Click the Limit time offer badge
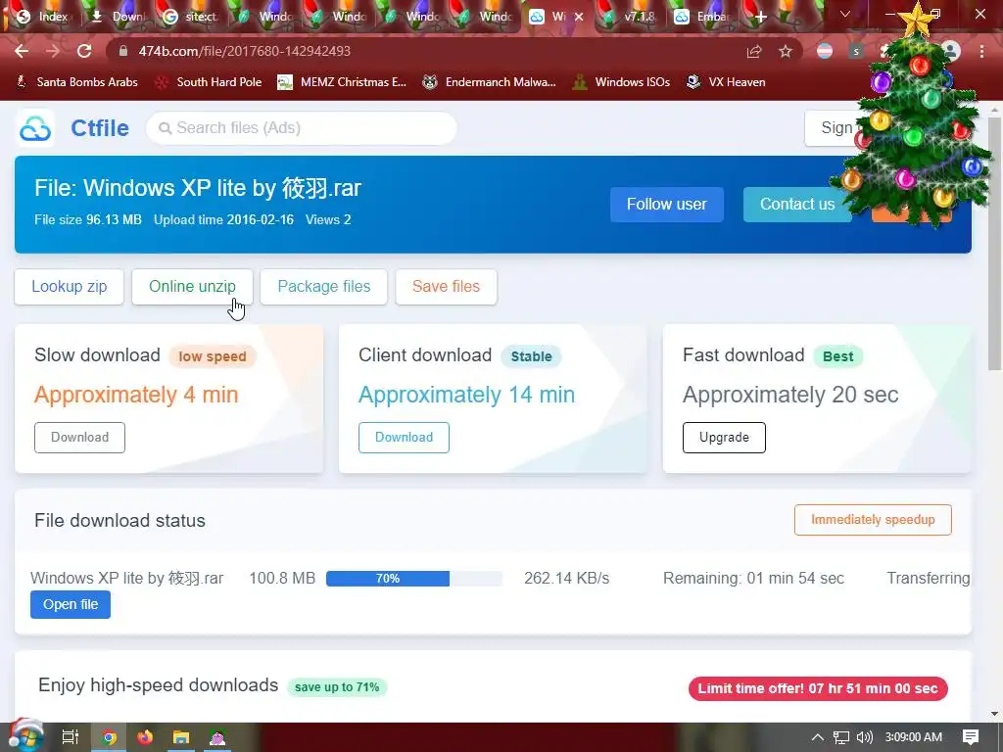The image size is (1003, 752). click(818, 688)
